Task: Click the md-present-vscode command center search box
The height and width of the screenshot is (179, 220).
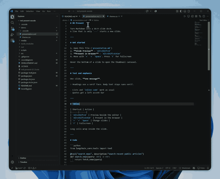Action: pyautogui.click(x=110, y=11)
